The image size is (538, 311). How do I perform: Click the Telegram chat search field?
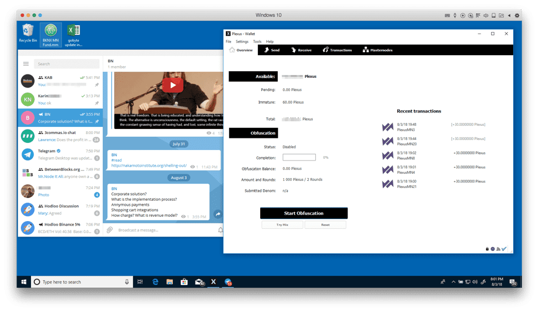(66, 64)
